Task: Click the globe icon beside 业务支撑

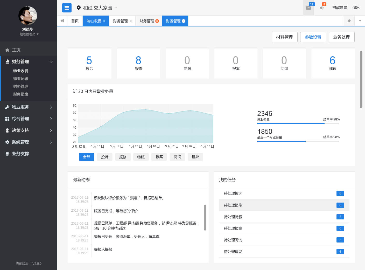Action: click(7, 154)
